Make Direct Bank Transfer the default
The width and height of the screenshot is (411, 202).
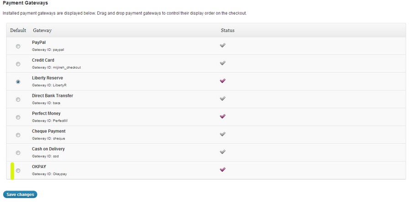point(18,100)
